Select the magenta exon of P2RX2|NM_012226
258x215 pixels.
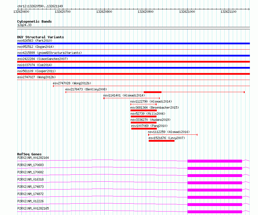[x=215, y=205]
